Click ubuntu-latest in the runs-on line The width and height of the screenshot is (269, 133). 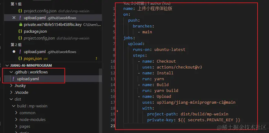[x=170, y=50]
